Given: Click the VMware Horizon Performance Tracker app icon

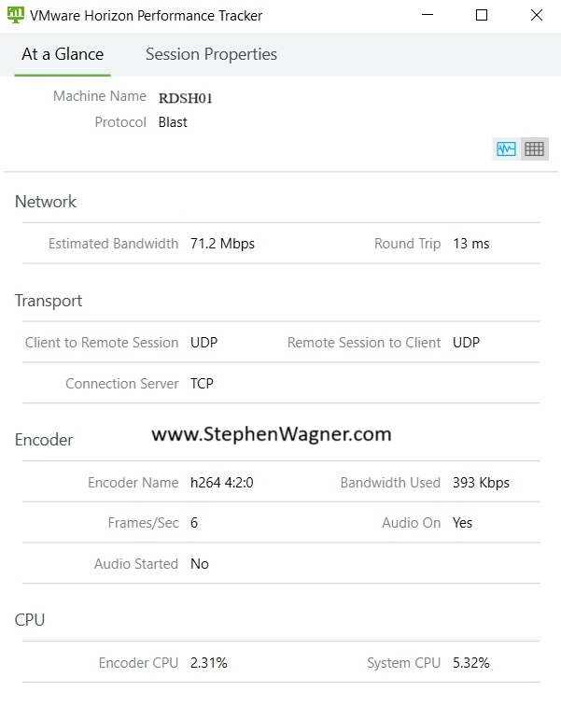Looking at the screenshot, I should pyautogui.click(x=16, y=15).
